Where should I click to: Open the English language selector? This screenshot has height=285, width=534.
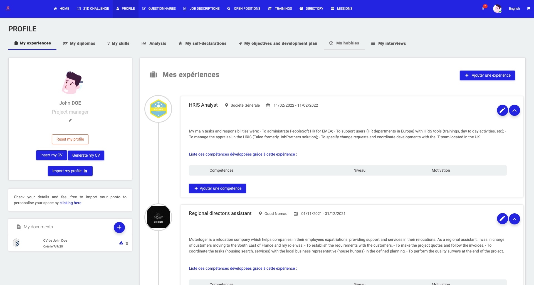click(514, 9)
